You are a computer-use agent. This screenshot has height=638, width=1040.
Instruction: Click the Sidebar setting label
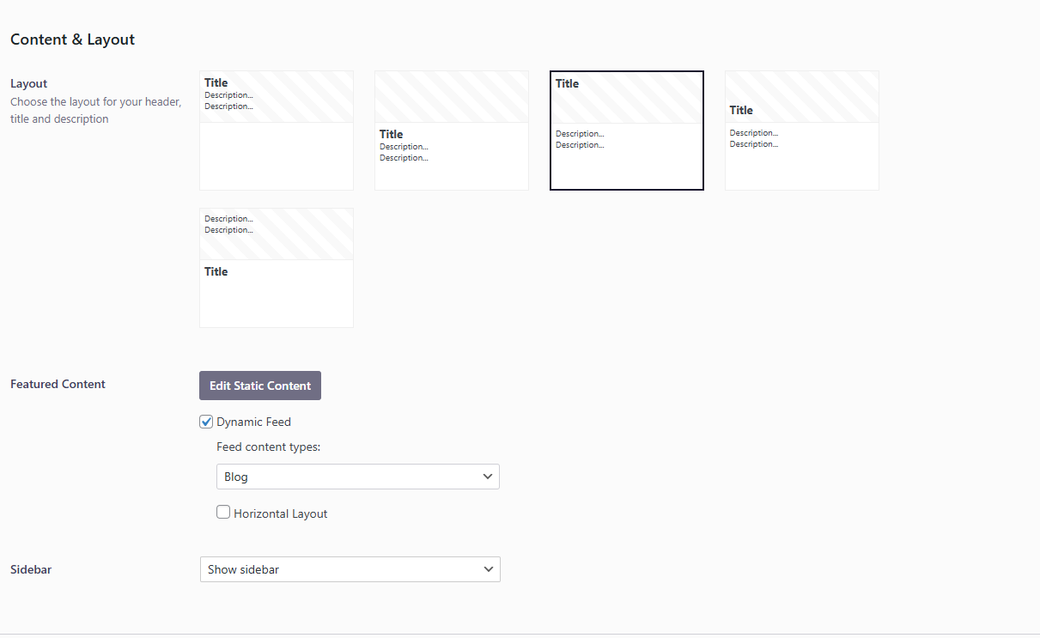pyautogui.click(x=31, y=569)
